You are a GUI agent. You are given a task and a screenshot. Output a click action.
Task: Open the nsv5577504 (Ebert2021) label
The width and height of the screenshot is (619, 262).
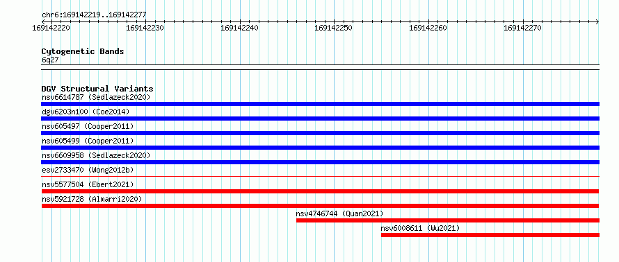pos(88,184)
